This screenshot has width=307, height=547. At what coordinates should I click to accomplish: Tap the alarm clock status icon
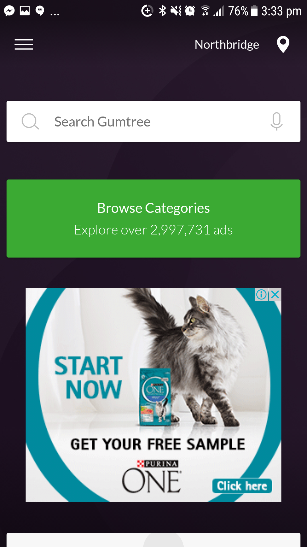pos(190,11)
